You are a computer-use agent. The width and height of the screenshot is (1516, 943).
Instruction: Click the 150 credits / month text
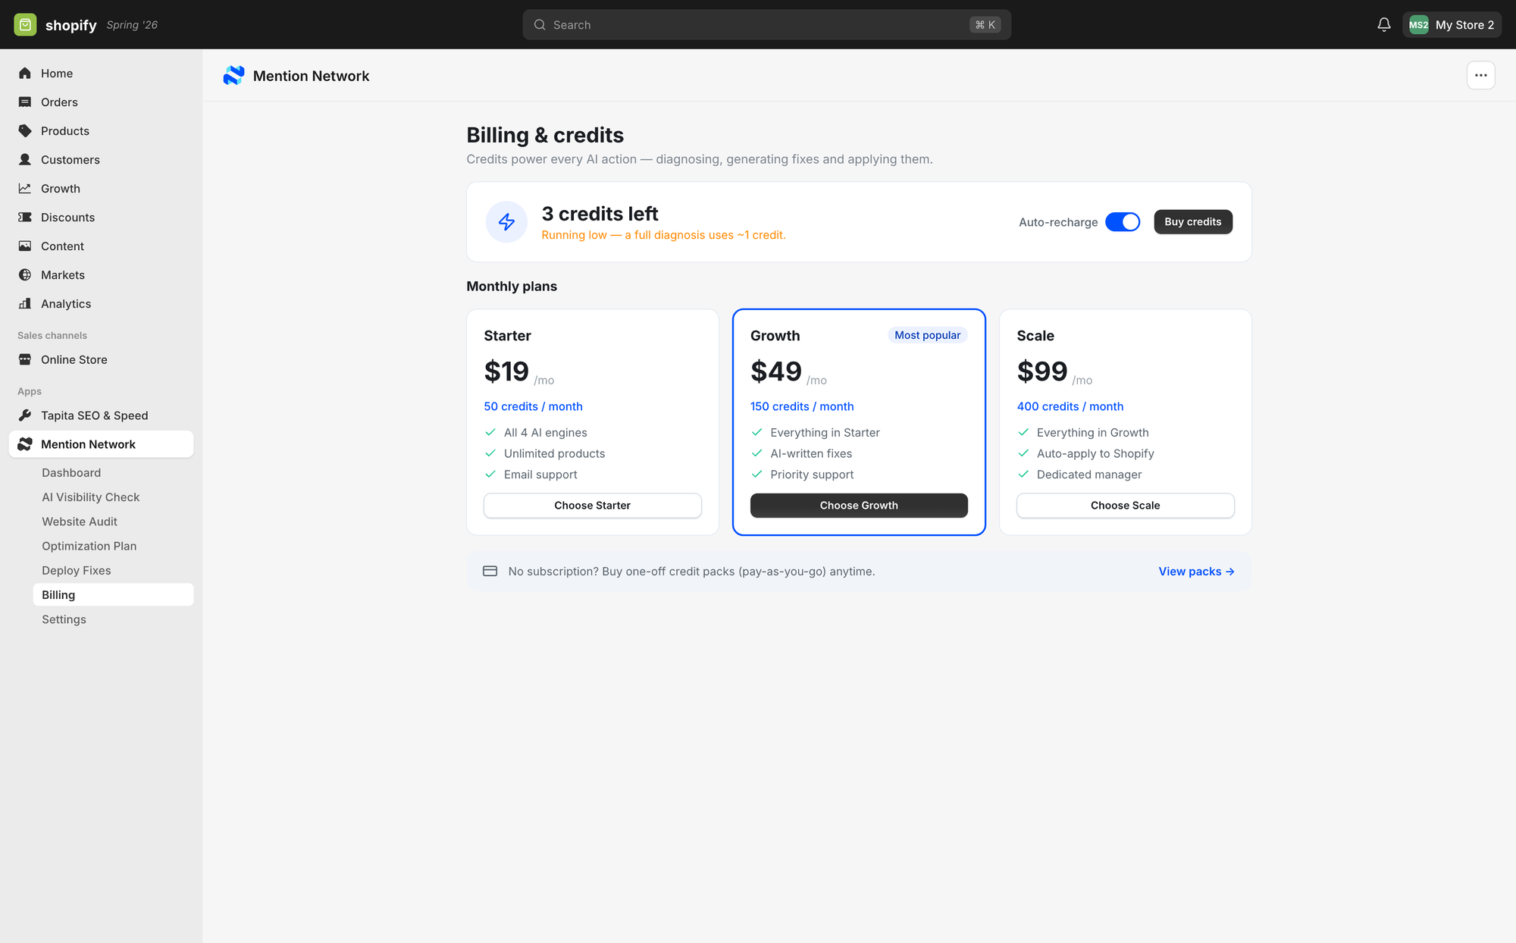(x=802, y=406)
